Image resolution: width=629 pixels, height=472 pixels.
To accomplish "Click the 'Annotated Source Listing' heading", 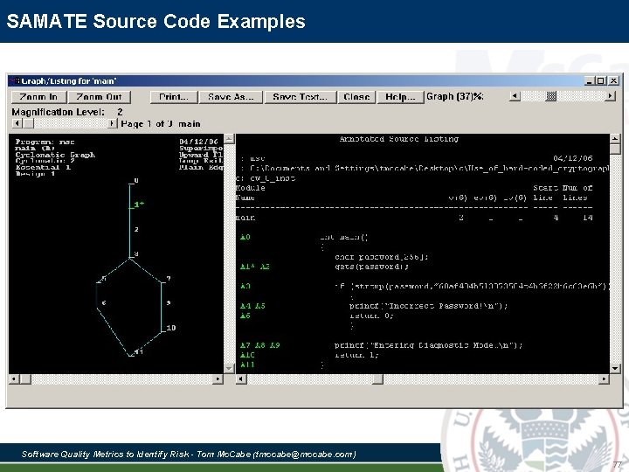I will tap(398, 139).
